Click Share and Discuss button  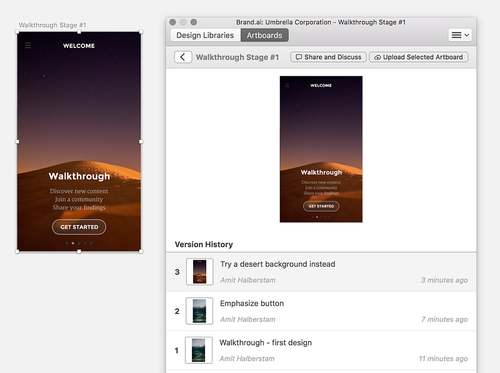(x=329, y=57)
